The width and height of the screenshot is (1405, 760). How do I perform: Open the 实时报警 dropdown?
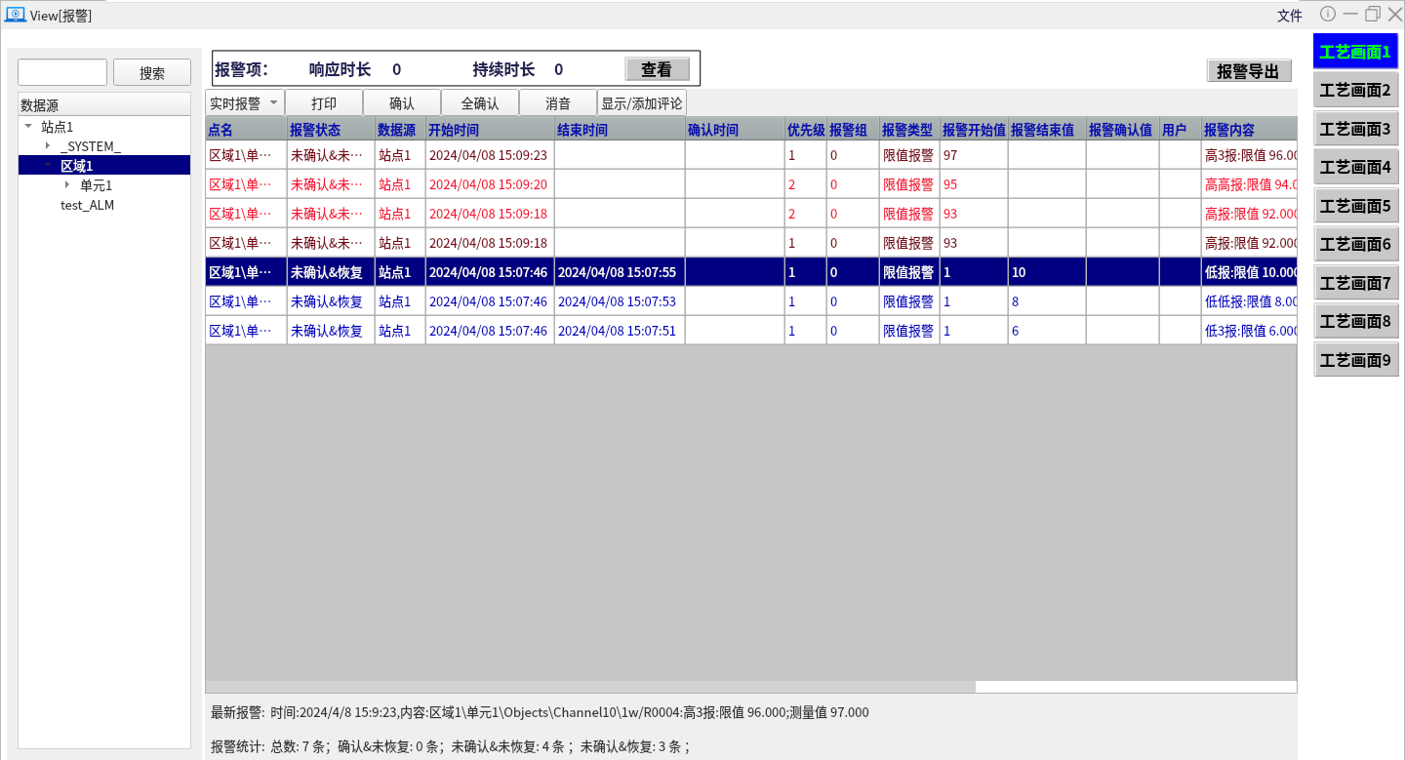click(244, 102)
